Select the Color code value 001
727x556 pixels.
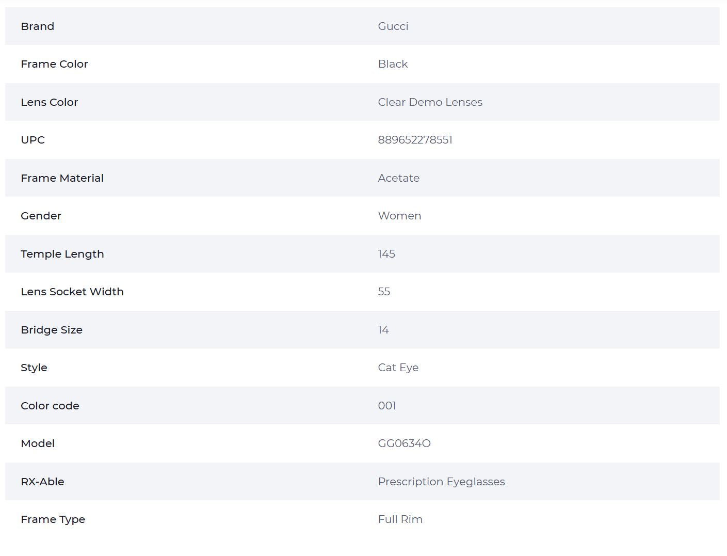coord(387,406)
